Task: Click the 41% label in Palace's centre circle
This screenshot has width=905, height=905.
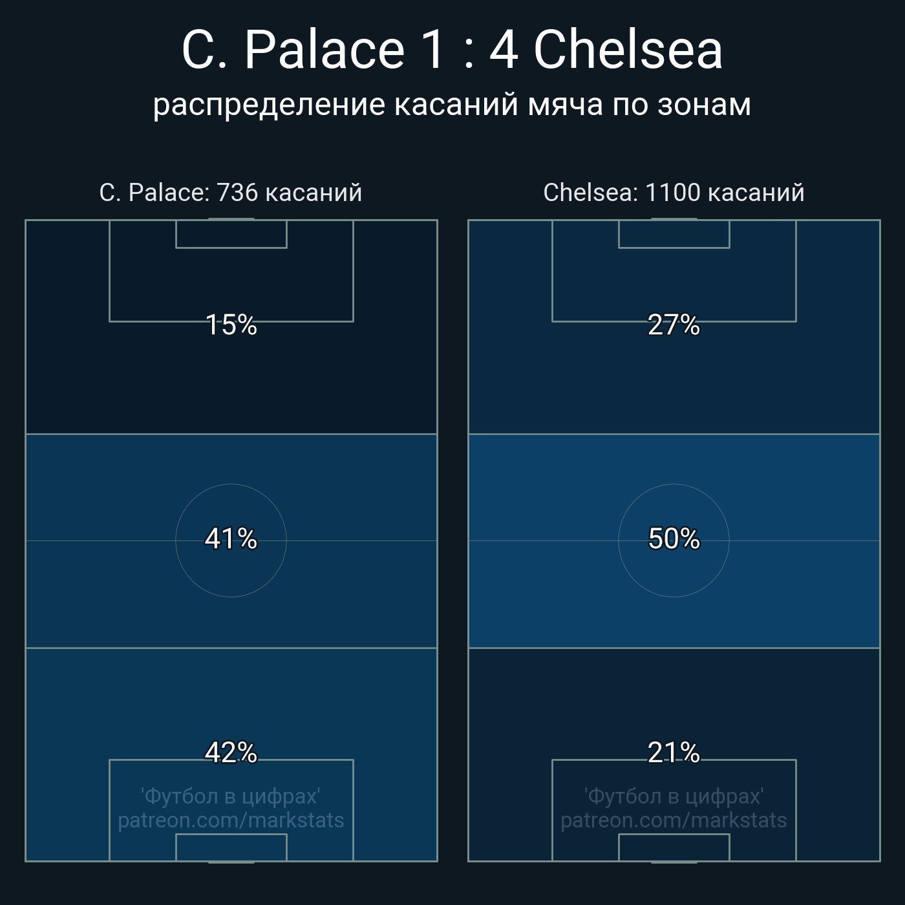Action: tap(231, 538)
